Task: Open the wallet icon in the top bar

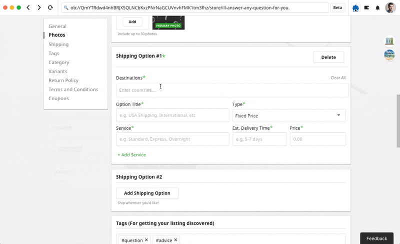Action: 366,8
